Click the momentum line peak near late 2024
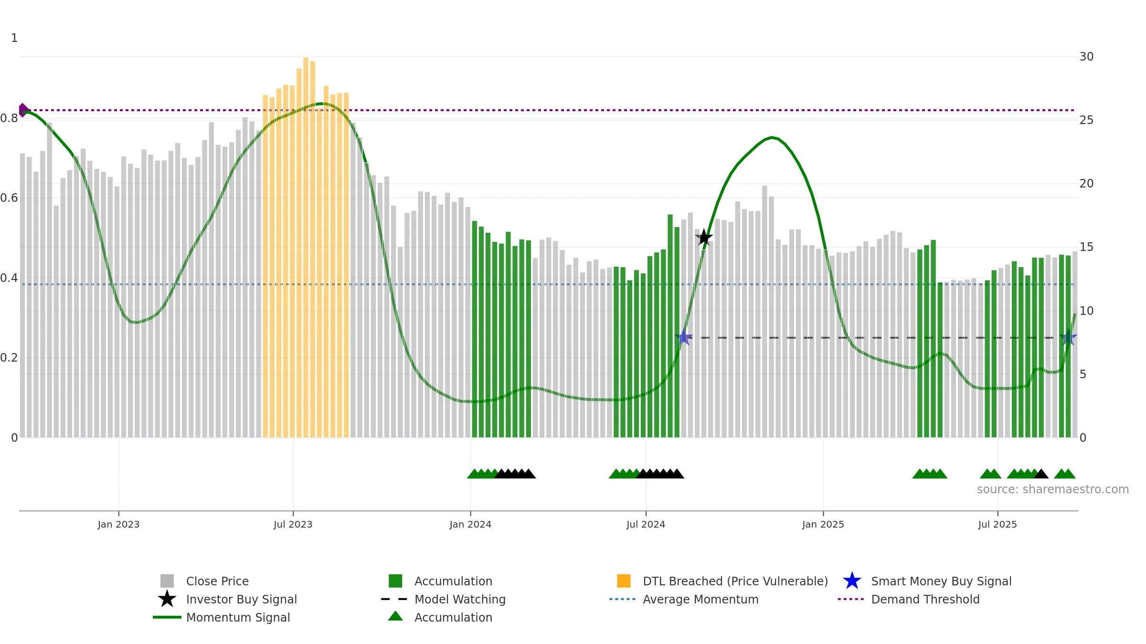Image resolution: width=1146 pixels, height=644 pixels. (x=772, y=137)
